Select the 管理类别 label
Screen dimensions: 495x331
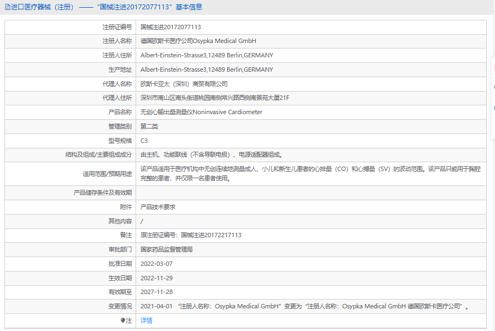pyautogui.click(x=120, y=127)
